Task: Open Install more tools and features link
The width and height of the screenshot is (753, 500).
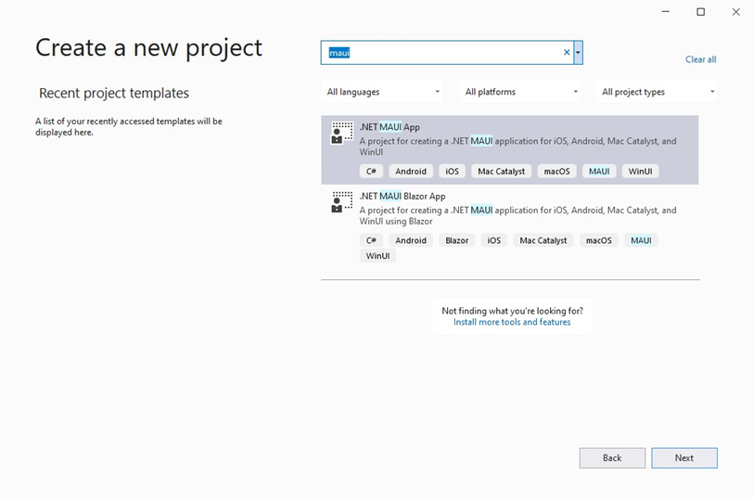Action: pyautogui.click(x=512, y=322)
